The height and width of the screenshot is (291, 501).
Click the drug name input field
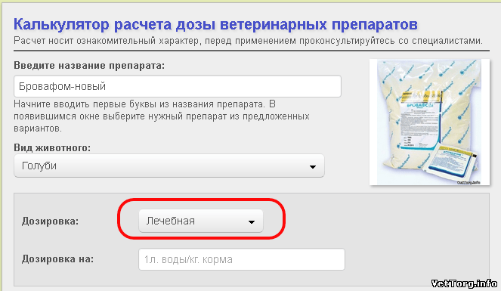[x=178, y=86]
